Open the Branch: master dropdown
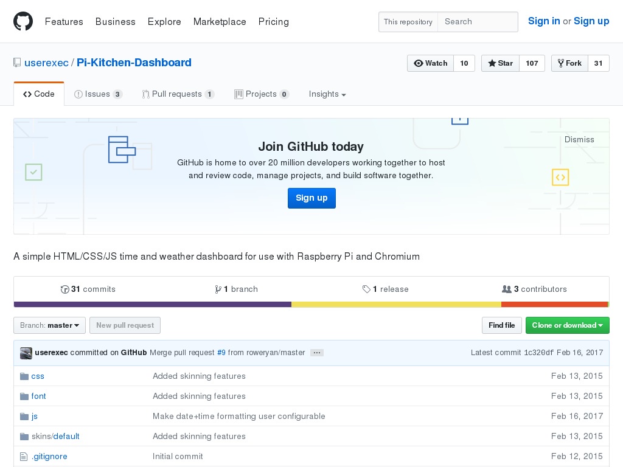The image size is (623, 467). [x=50, y=325]
